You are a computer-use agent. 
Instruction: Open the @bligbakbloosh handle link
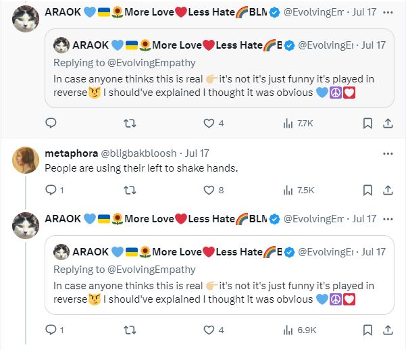(139, 153)
